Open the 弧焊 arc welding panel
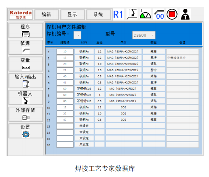The width and height of the screenshot is (209, 177). [26, 47]
